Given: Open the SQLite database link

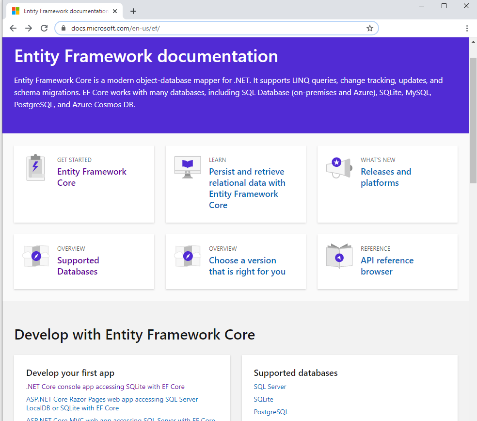Looking at the screenshot, I should click(x=263, y=399).
